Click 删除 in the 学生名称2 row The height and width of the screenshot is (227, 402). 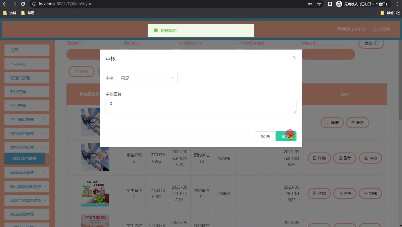tap(345, 158)
